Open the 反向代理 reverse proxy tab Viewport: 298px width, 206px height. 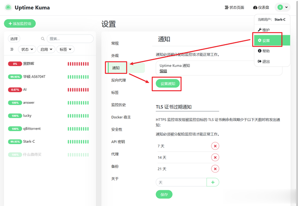[x=119, y=80]
